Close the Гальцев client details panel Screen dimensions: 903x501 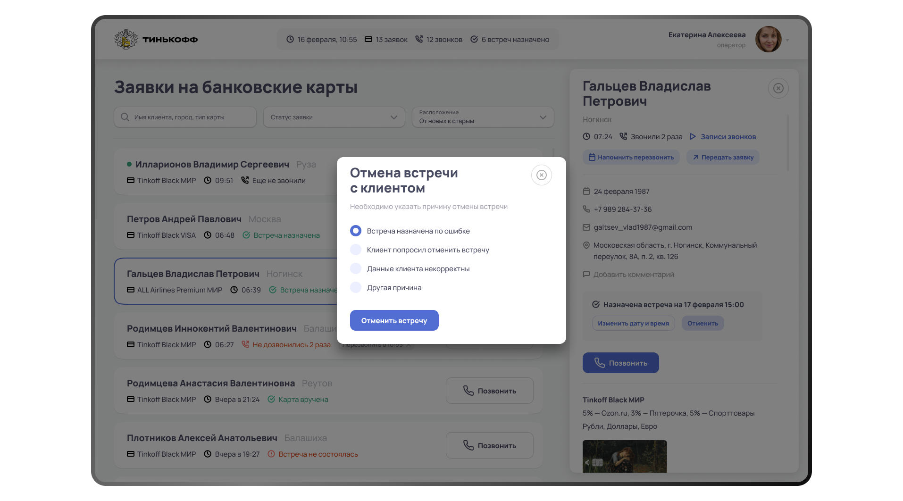point(778,88)
